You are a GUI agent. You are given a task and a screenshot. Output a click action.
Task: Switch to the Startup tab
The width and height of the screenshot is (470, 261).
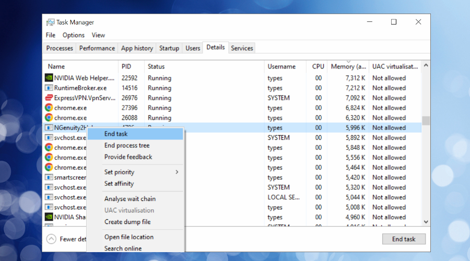[169, 48]
